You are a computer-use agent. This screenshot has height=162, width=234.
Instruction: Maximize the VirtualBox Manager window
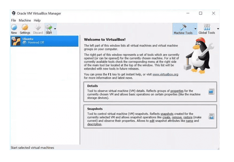[201, 13]
